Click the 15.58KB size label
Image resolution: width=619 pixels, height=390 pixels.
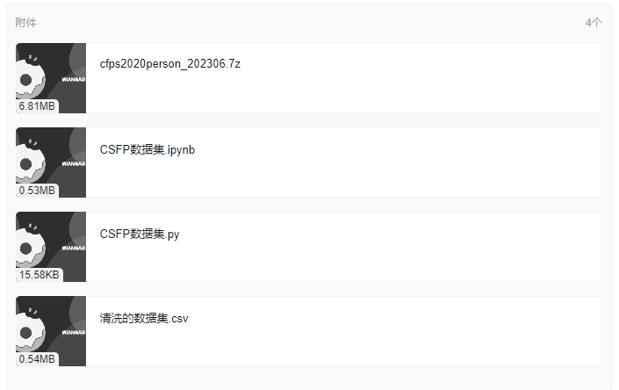[x=40, y=275]
